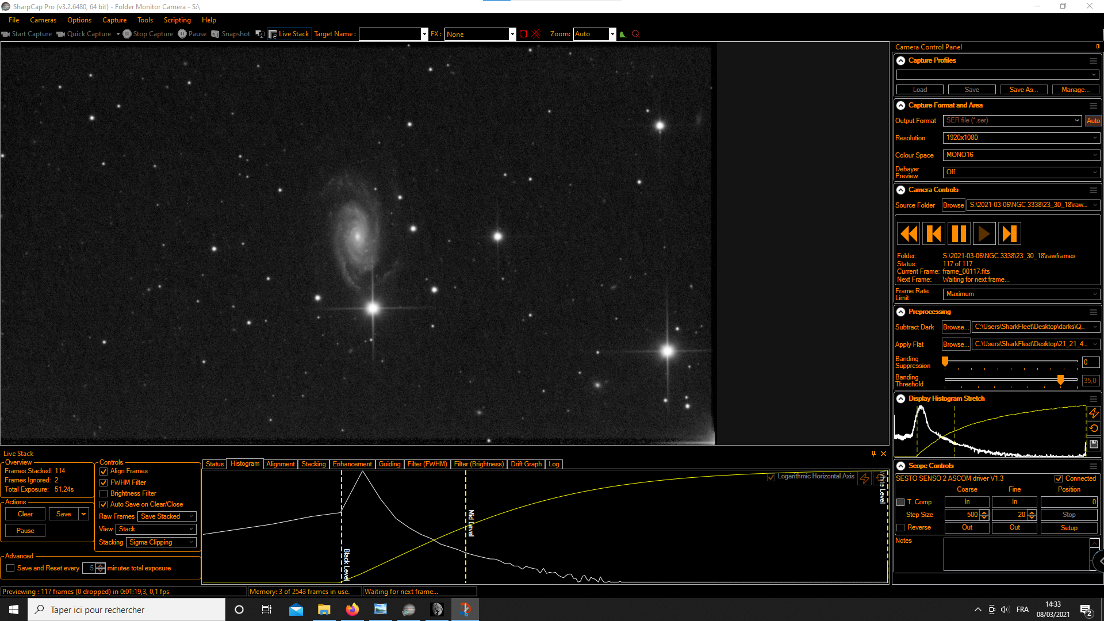This screenshot has width=1104, height=621.
Task: Toggle Logarithmic Horizontal Axis checkbox
Action: click(771, 477)
